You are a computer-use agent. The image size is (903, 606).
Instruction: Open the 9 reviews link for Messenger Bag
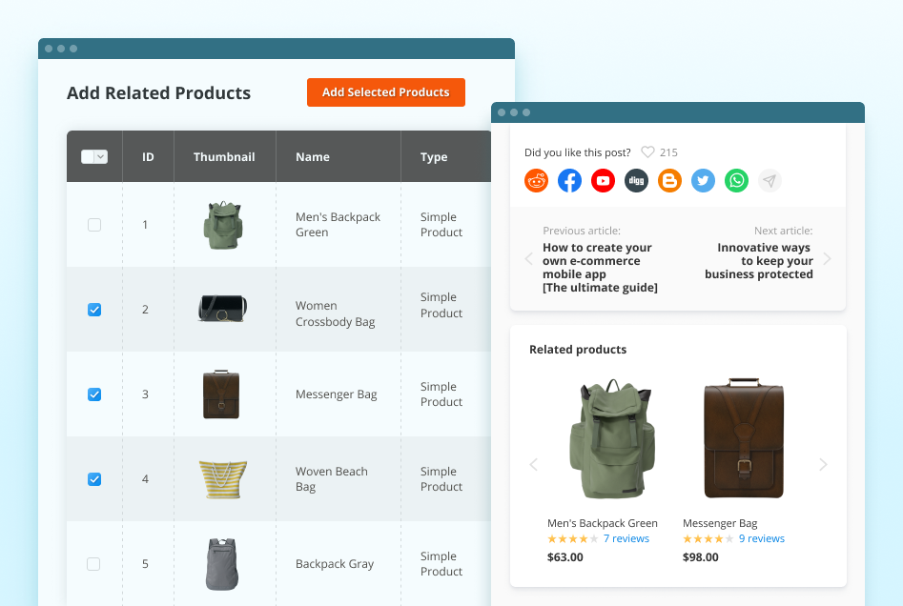761,538
